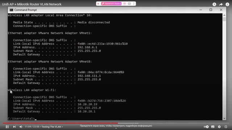
Task: Click the Wireless LAN adapter Wi-Fi heading
Action: pyautogui.click(x=32, y=90)
